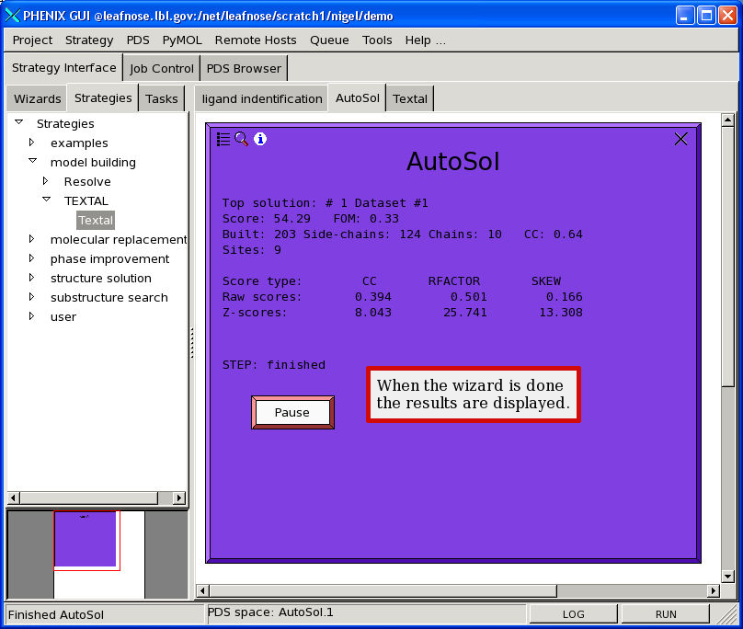Open the Strategy menu
743x629 pixels.
pyautogui.click(x=89, y=40)
